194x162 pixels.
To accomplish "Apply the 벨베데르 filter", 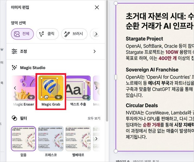I will [x=78, y=142].
